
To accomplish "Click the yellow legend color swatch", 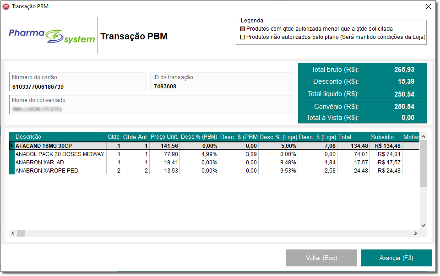I will pyautogui.click(x=243, y=37).
